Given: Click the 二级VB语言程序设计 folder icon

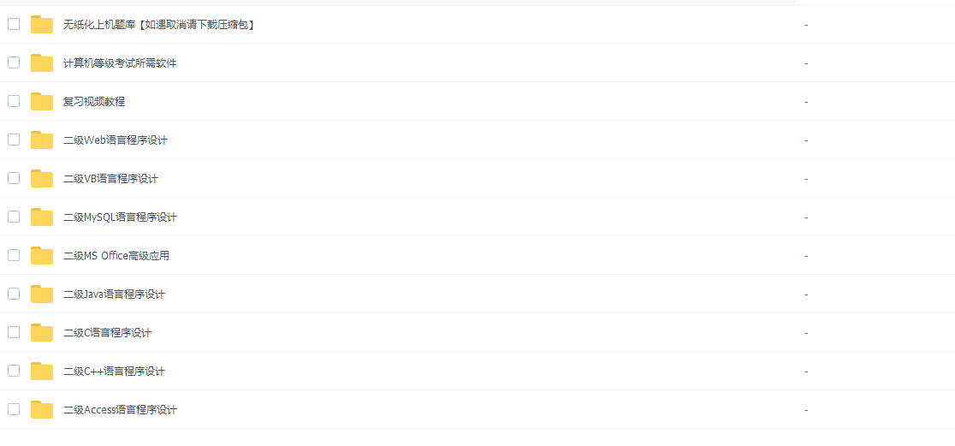Looking at the screenshot, I should click(x=42, y=179).
